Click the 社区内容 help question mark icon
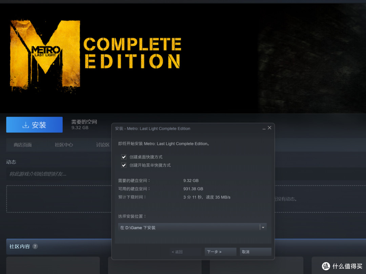The image size is (366, 274). coord(35,246)
